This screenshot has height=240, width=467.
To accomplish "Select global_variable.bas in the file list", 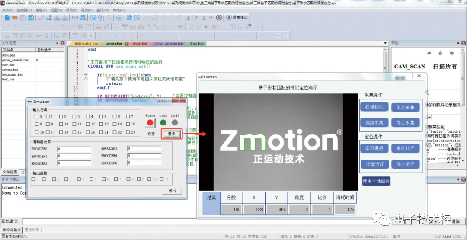I will [x=15, y=60].
